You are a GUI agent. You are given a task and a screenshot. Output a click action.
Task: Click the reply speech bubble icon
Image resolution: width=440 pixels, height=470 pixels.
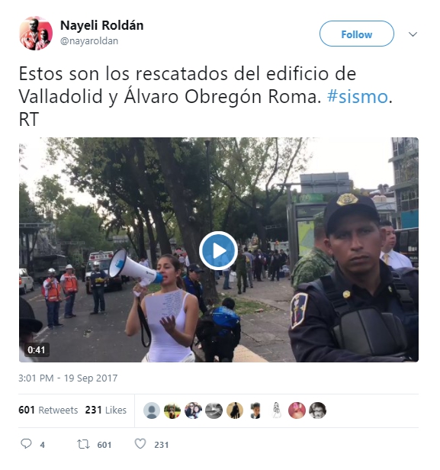(x=26, y=443)
